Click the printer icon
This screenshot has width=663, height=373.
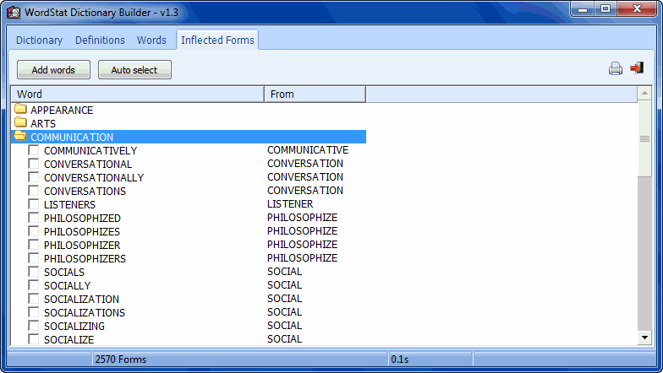click(x=616, y=69)
